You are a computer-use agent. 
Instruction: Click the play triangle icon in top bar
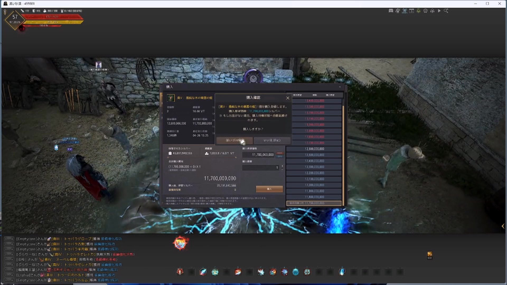click(x=439, y=11)
